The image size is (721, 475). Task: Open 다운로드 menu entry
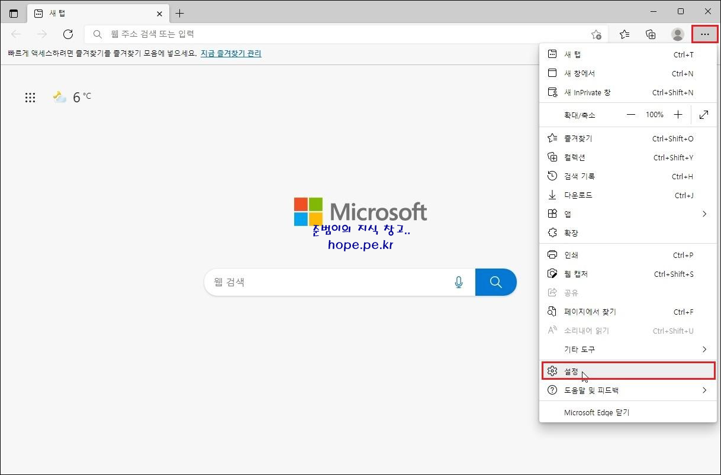coord(627,195)
